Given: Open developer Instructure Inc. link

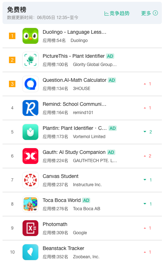Looking at the screenshot, I should coord(87,185).
